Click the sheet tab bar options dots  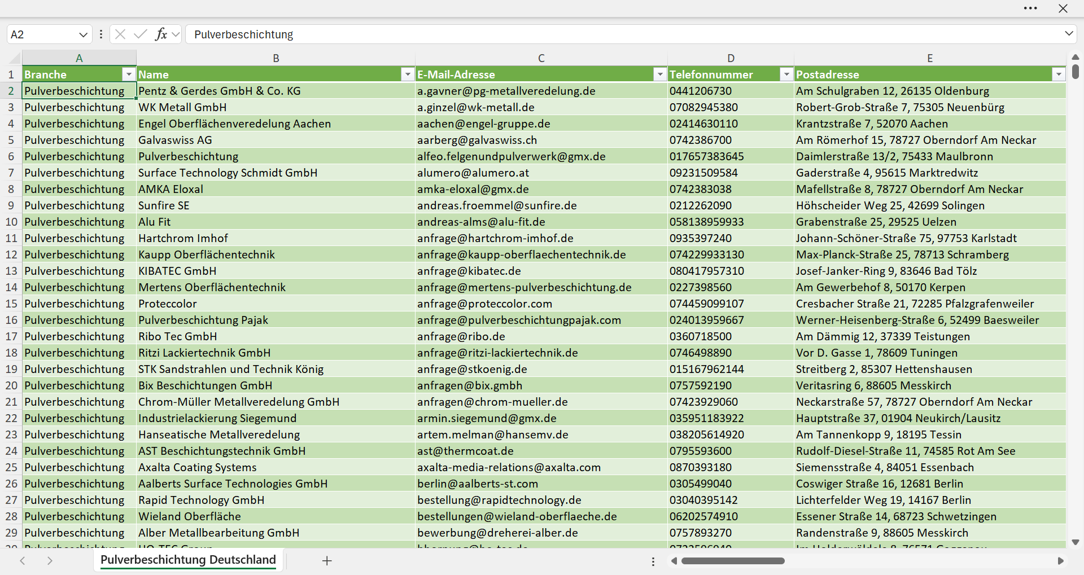[653, 561]
